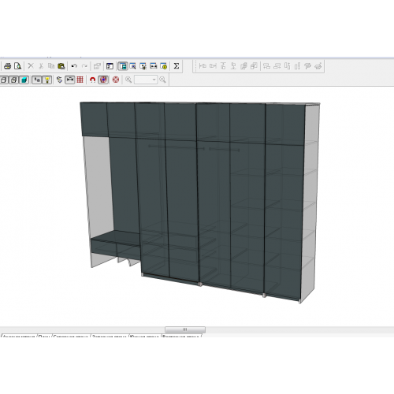Click the red grid icon

80,80
